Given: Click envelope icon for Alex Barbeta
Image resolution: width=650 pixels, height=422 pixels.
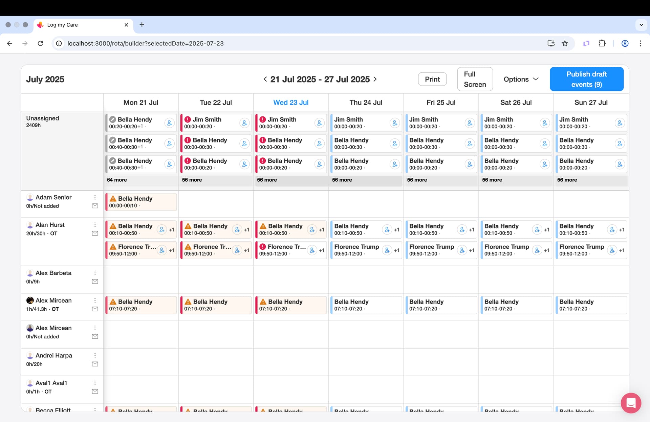Looking at the screenshot, I should coord(95,282).
